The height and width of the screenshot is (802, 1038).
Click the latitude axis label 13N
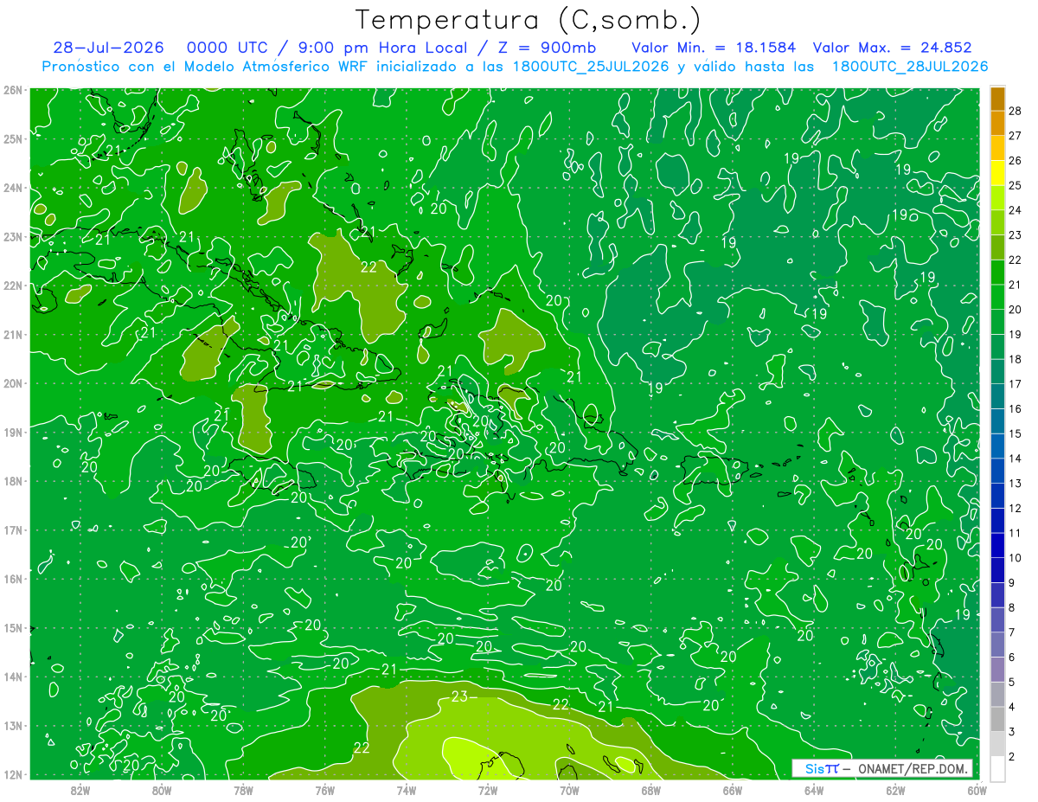[x=13, y=726]
